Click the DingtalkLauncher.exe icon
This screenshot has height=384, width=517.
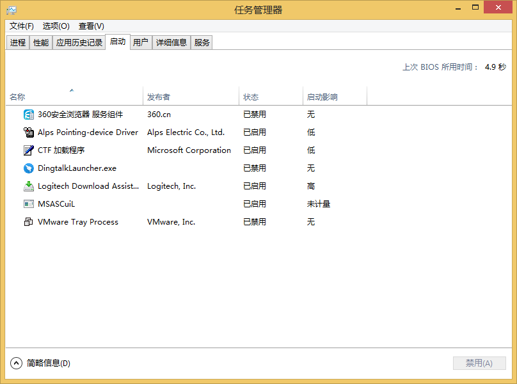[x=29, y=168]
